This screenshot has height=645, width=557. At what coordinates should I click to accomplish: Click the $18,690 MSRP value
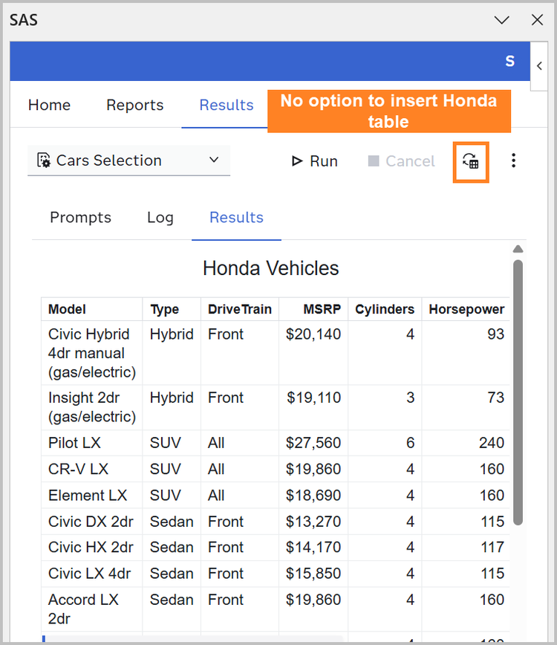pos(313,495)
